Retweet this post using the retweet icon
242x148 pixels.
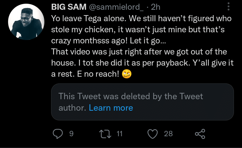point(106,134)
